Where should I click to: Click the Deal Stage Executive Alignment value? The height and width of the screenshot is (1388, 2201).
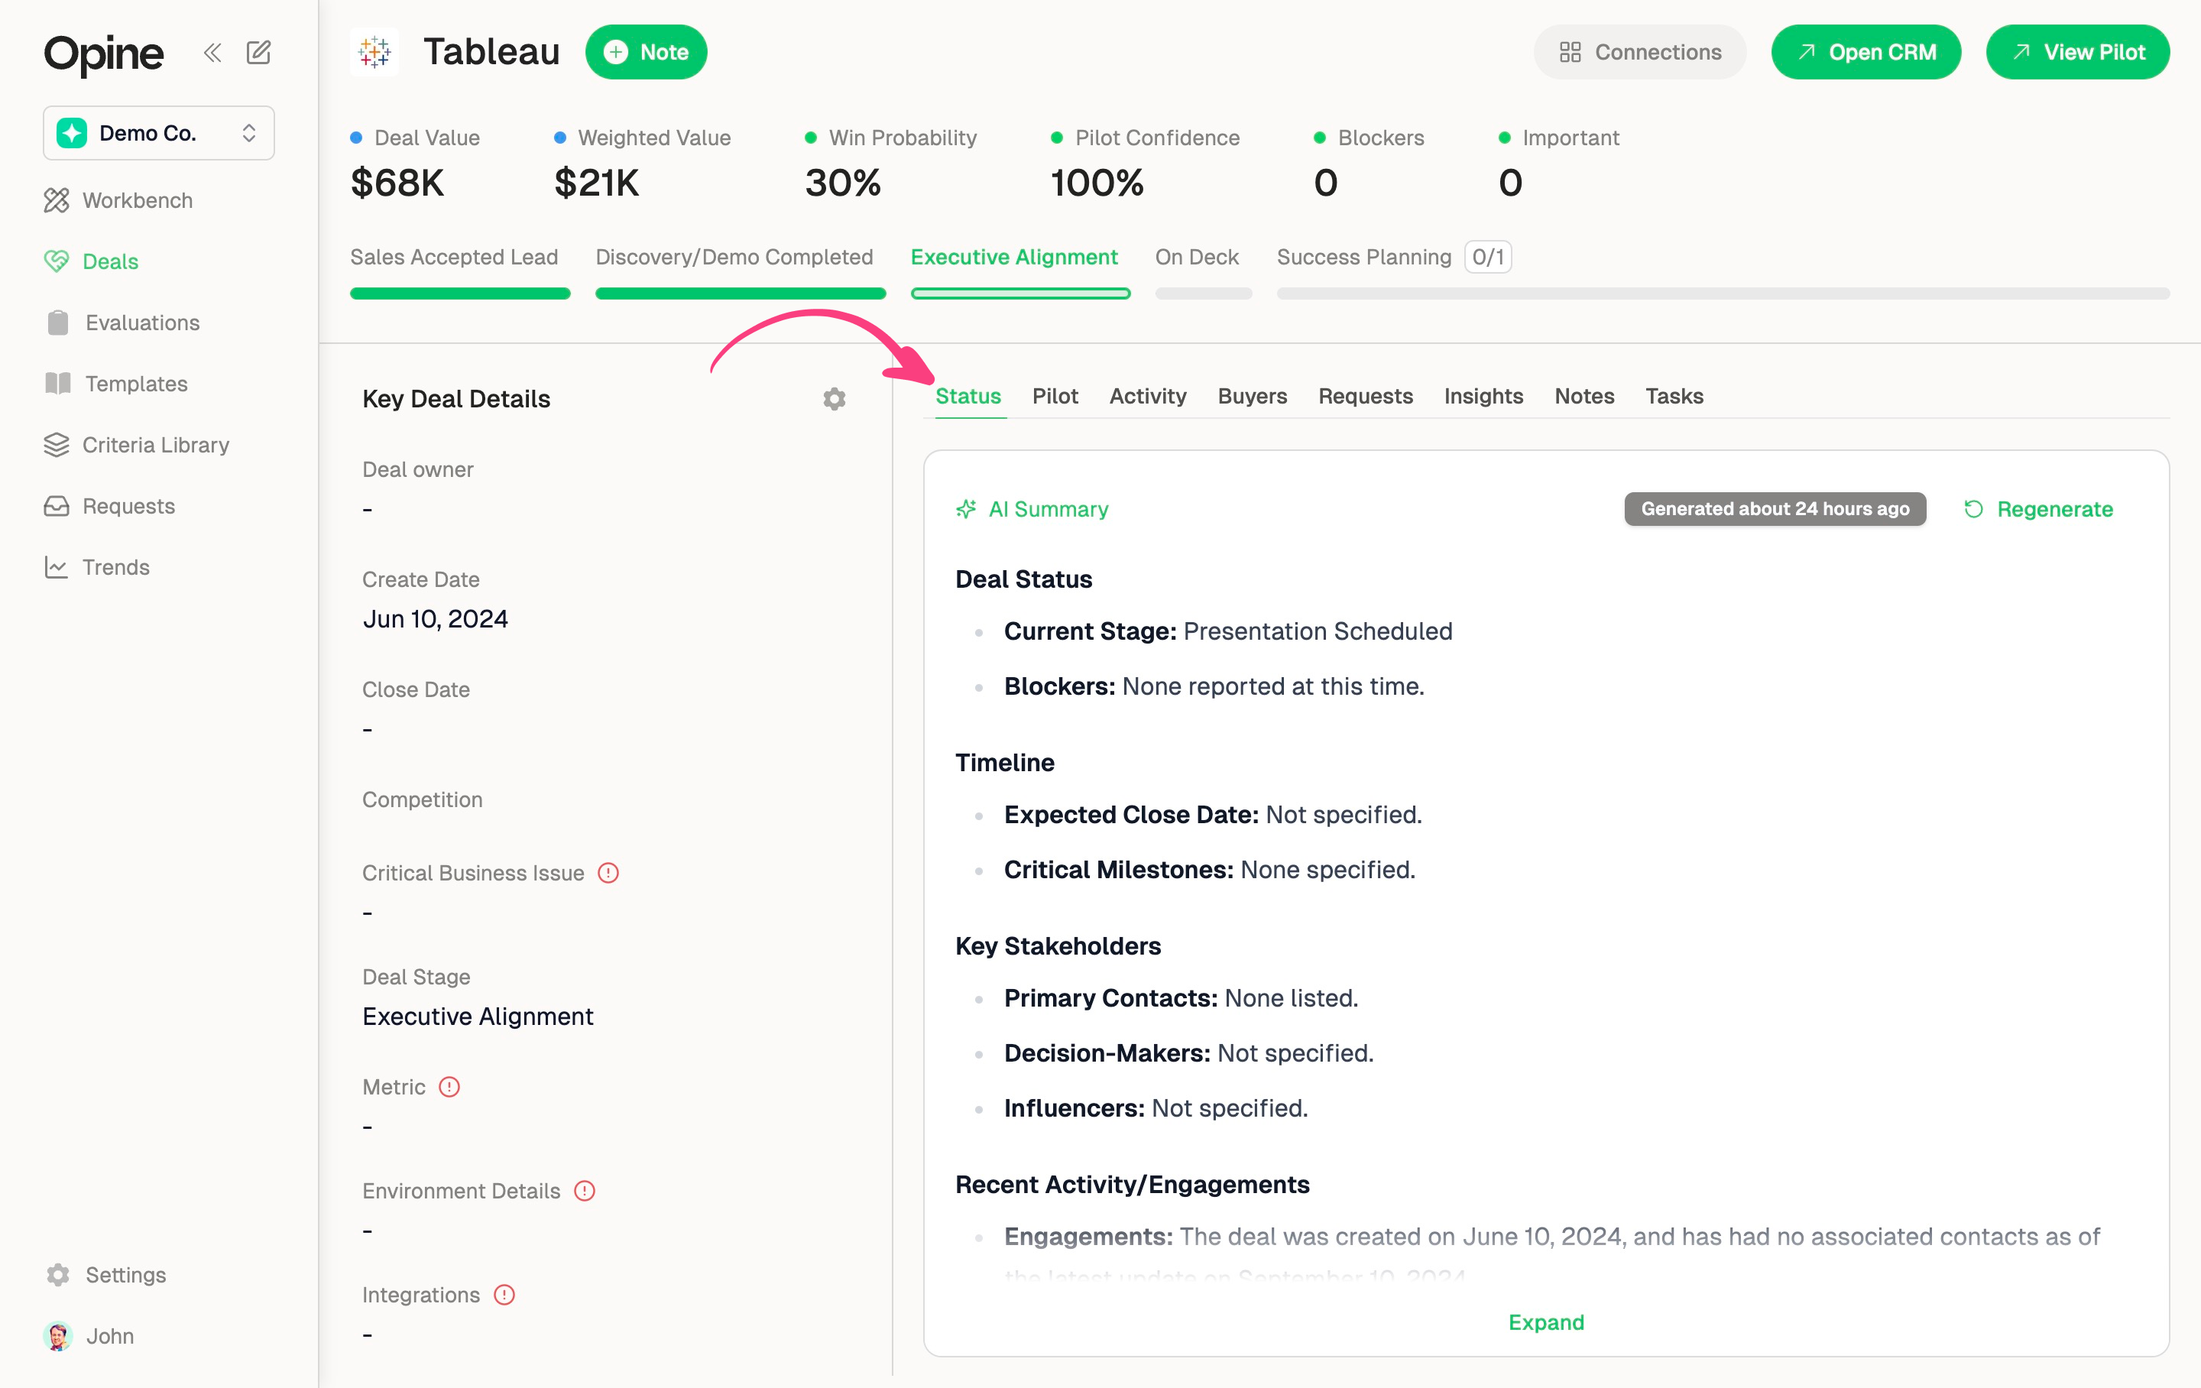[x=478, y=1016]
